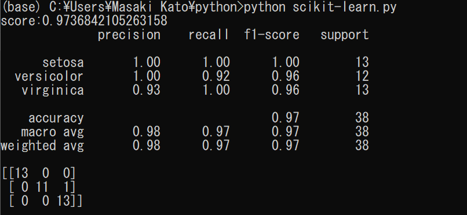
Task: Select the score value 0.9736842105263158
Action: pyautogui.click(x=105, y=21)
